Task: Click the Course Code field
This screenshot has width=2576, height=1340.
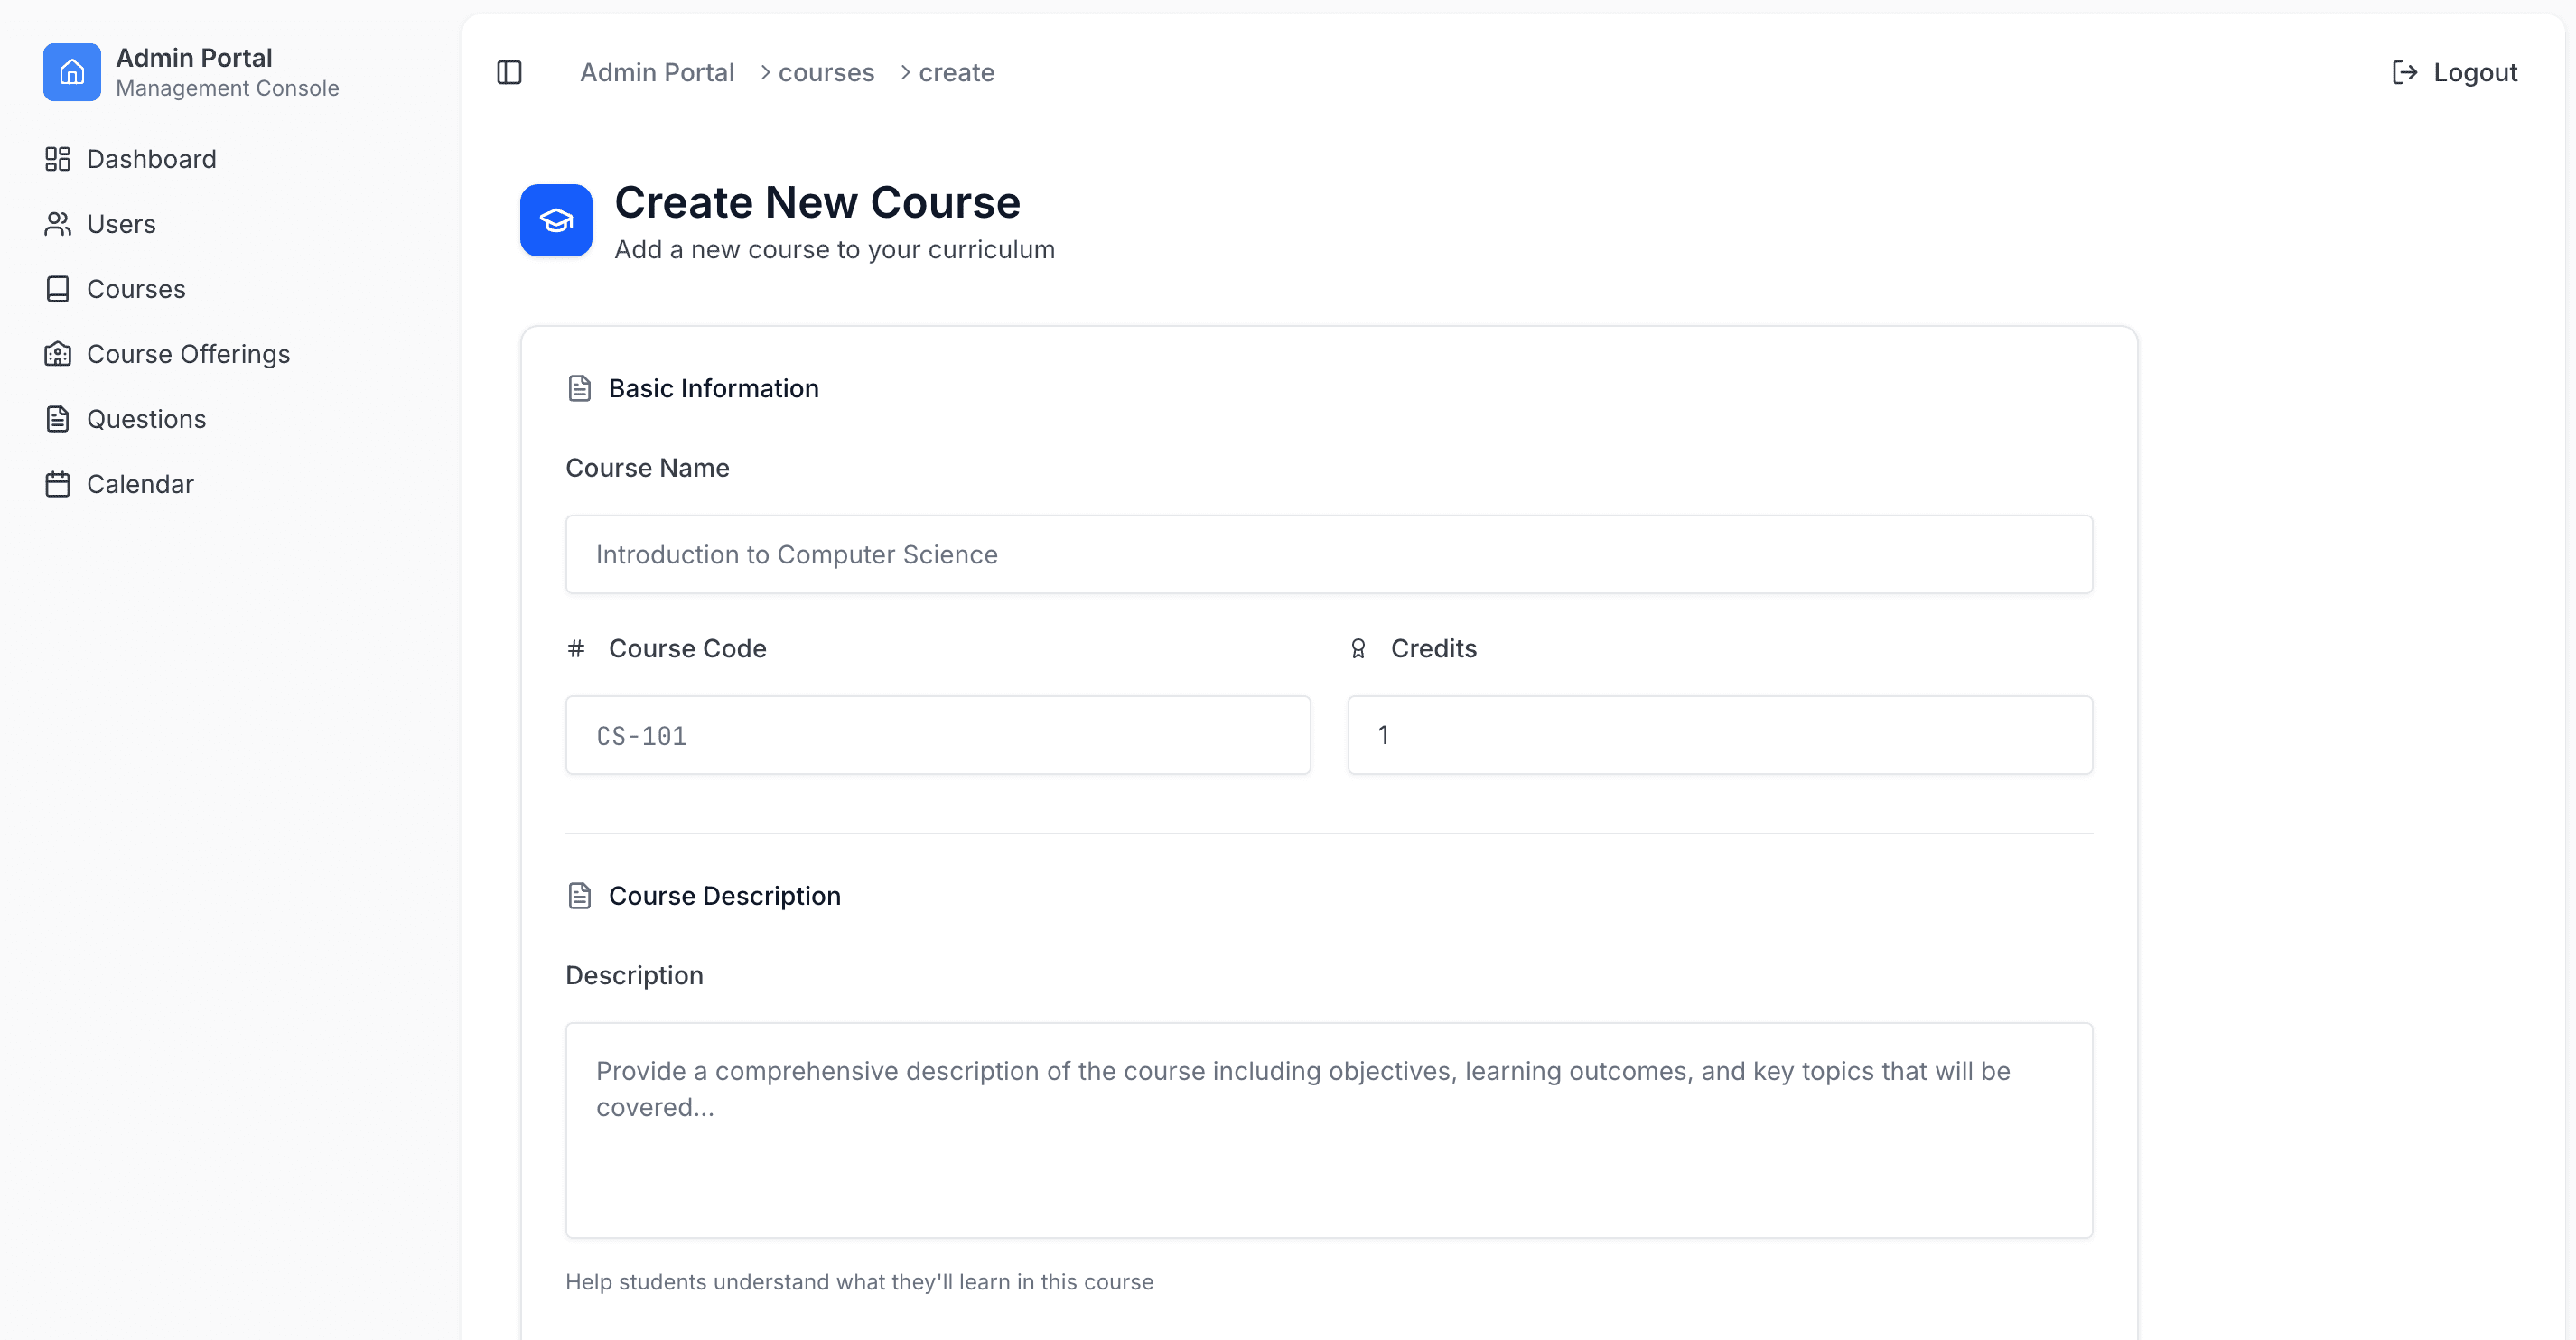Action: tap(937, 735)
